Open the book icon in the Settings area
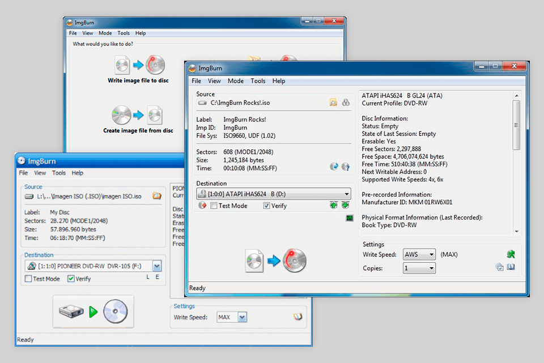Screen dimensions: 544x363 511,267
